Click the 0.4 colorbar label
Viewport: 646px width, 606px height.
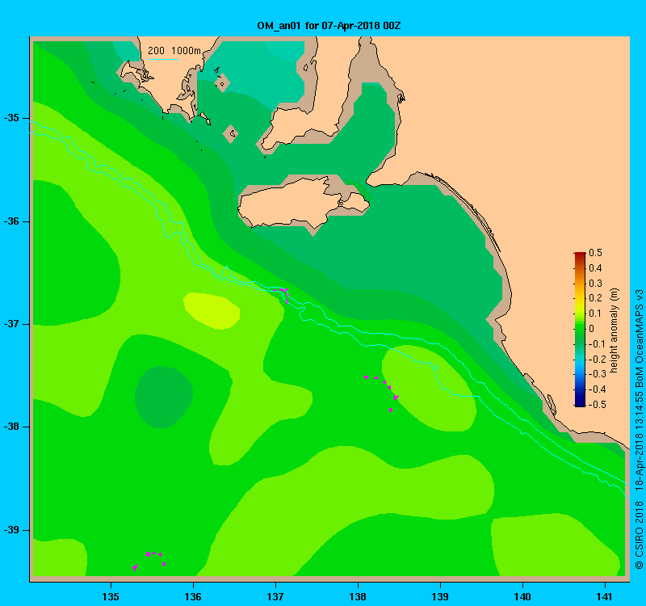595,268
